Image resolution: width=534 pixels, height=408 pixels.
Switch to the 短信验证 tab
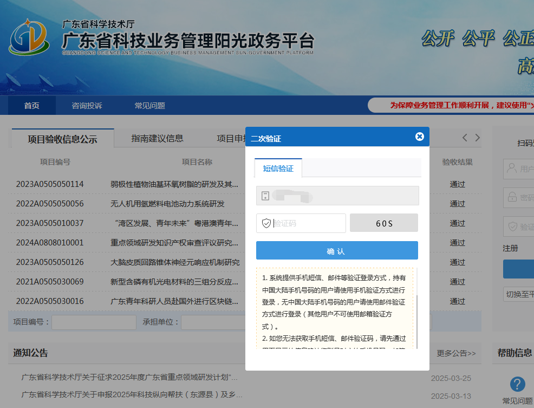pyautogui.click(x=278, y=169)
